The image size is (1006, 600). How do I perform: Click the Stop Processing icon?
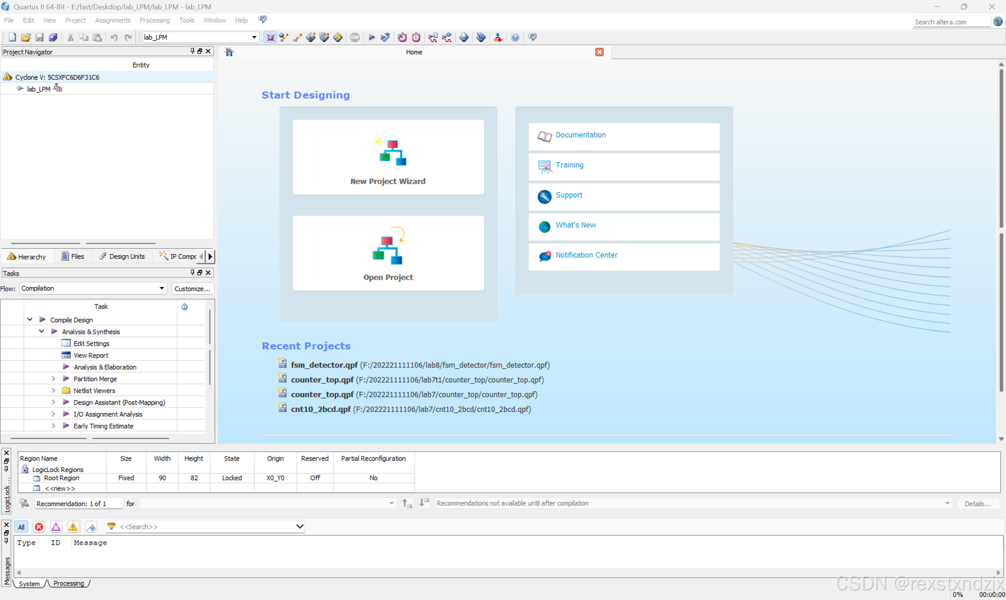point(355,37)
